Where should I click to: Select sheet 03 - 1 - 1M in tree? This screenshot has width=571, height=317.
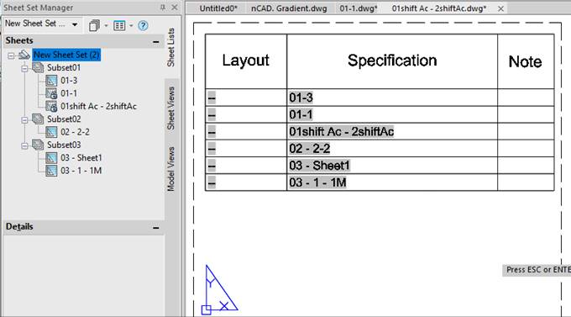point(81,171)
